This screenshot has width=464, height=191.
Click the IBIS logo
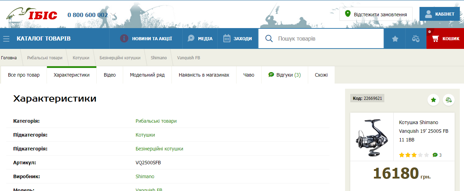(x=32, y=15)
